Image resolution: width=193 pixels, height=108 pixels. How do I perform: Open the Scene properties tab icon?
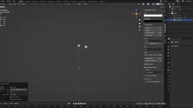(x=168, y=56)
